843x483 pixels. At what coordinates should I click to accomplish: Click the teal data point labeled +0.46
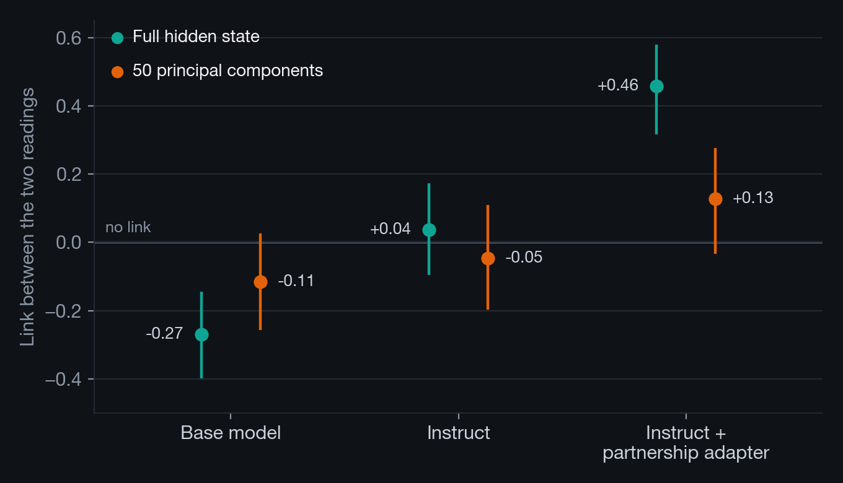656,86
